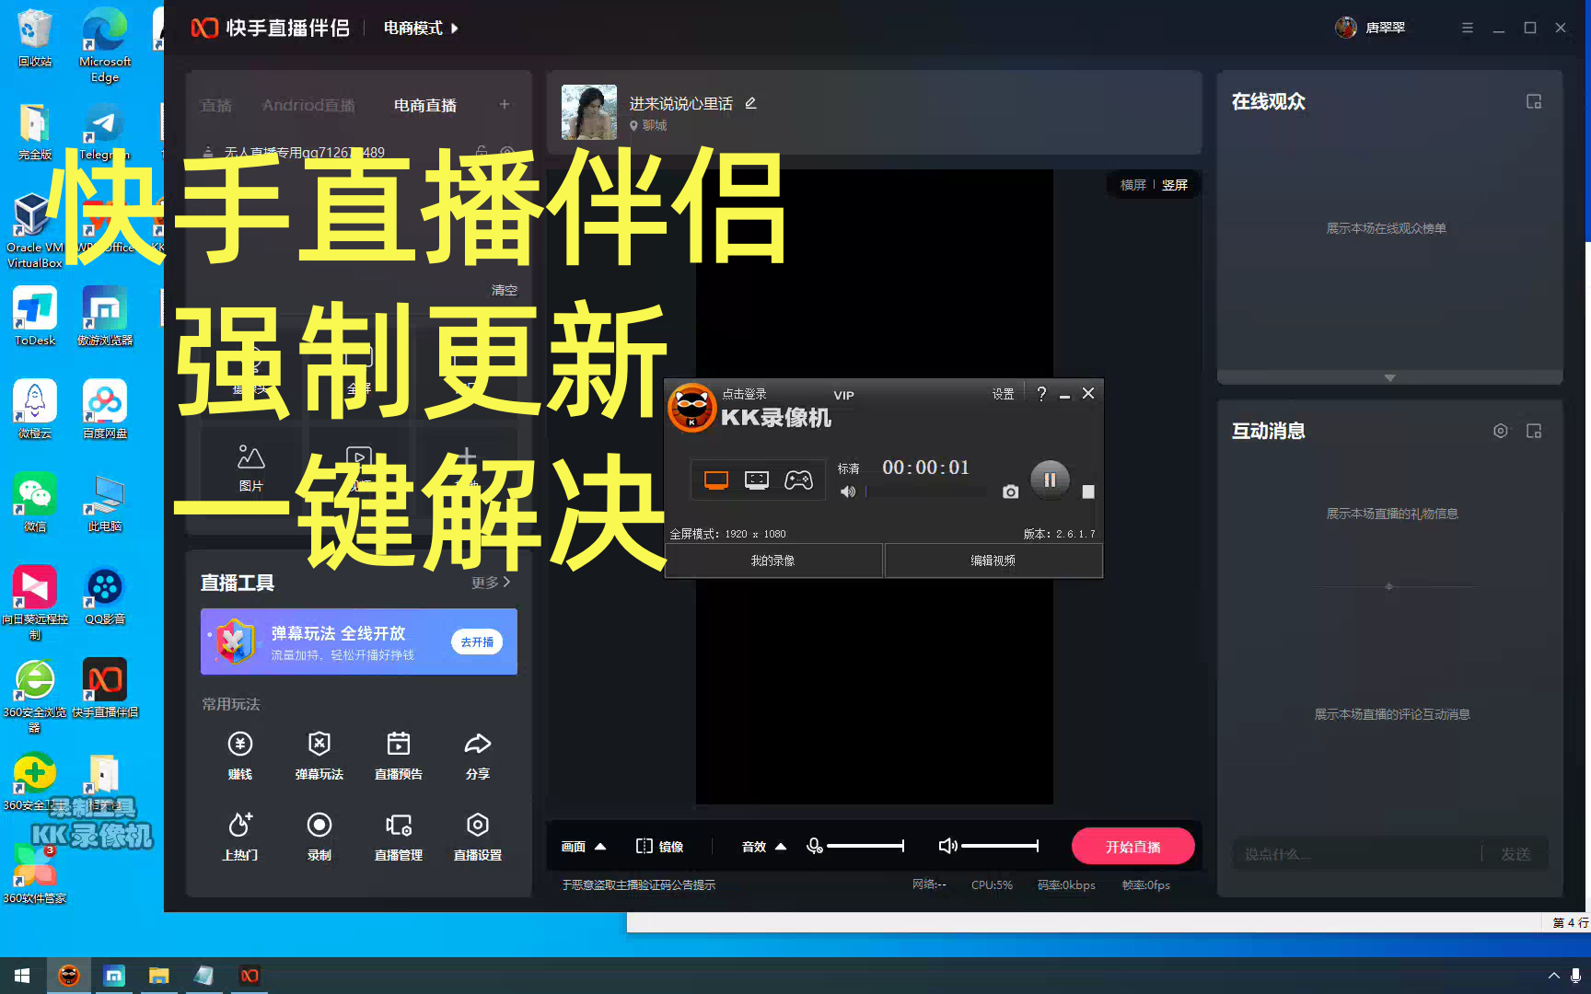Click the 分享 share icon
1591x994 pixels.
pyautogui.click(x=477, y=745)
